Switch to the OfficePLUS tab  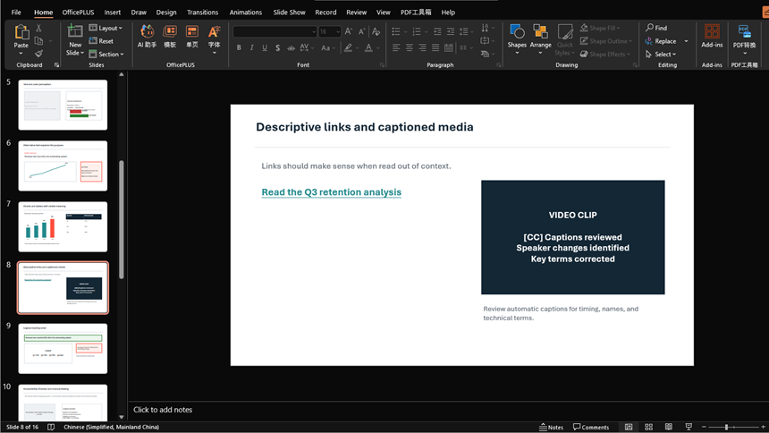tap(78, 13)
